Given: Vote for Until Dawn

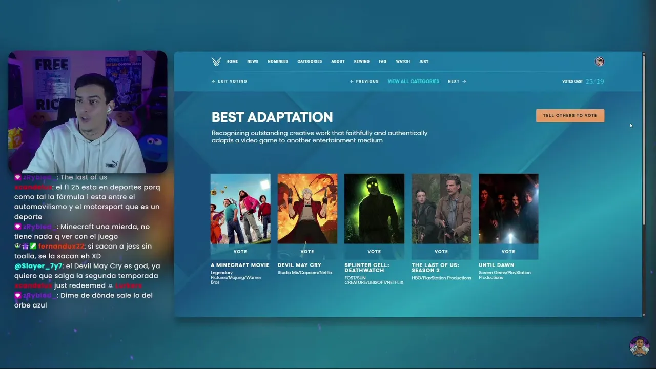Looking at the screenshot, I should coord(508,252).
